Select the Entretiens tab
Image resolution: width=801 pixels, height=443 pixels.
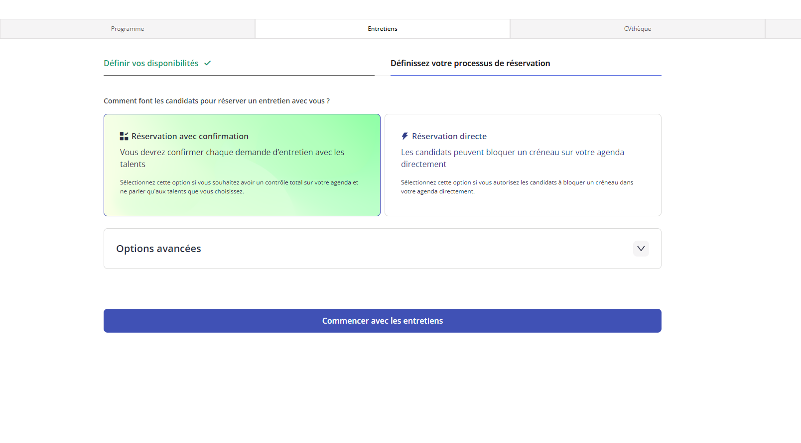click(x=382, y=29)
